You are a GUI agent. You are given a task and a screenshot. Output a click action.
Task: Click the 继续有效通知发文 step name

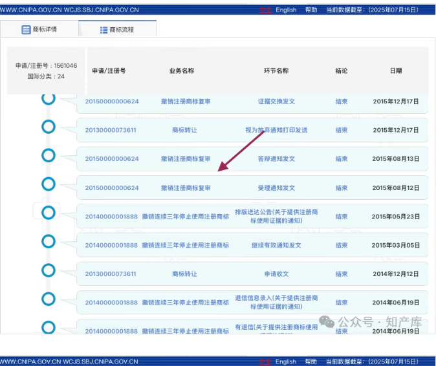(x=276, y=246)
